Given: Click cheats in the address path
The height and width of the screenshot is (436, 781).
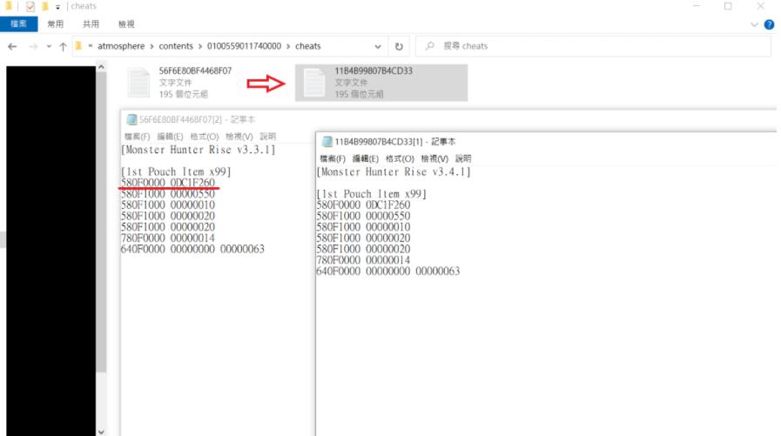Looking at the screenshot, I should point(308,46).
